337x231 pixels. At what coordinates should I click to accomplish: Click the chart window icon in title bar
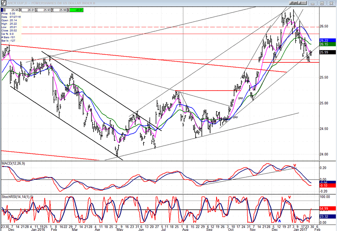pos(3,3)
